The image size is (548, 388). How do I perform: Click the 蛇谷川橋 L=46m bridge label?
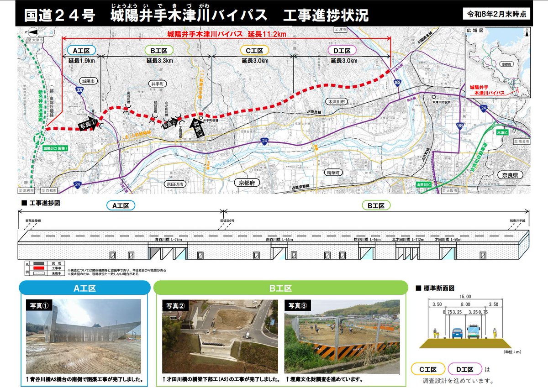367,239
